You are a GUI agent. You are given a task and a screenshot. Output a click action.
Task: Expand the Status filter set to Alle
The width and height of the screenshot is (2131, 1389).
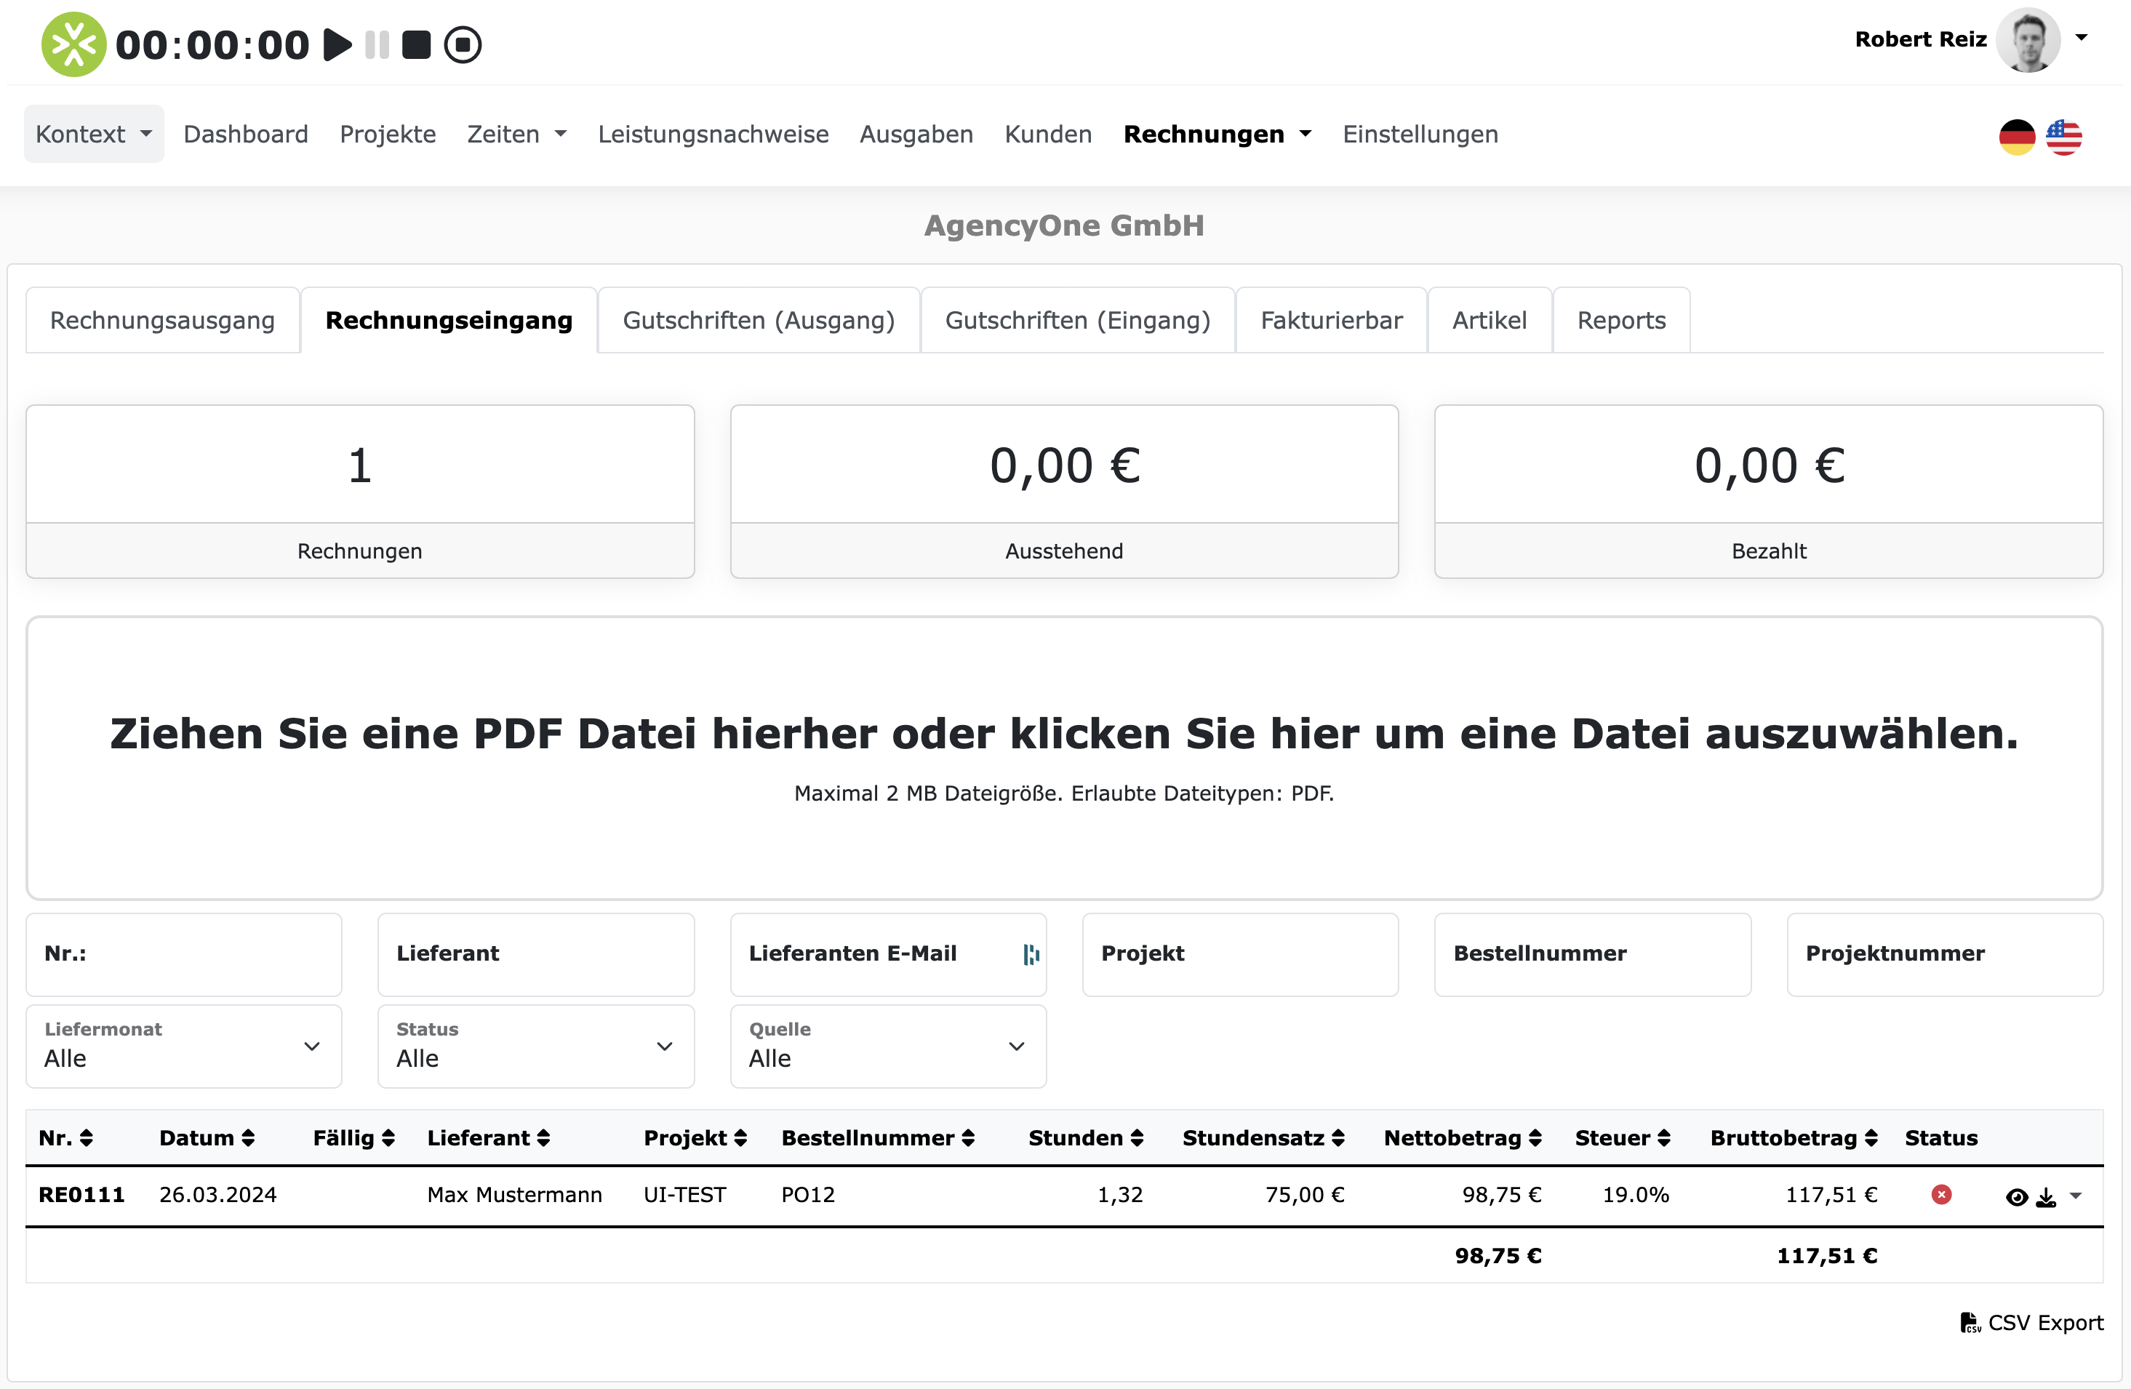tap(535, 1046)
